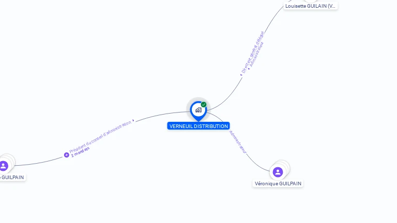Click the VERNEUIL DISTRIBUTION blue label
This screenshot has width=397, height=223.
click(x=198, y=126)
